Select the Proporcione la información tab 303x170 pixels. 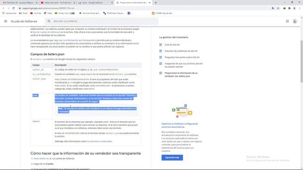coord(133,3)
